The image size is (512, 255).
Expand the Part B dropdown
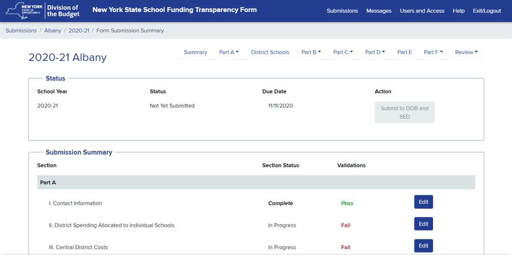(x=311, y=52)
